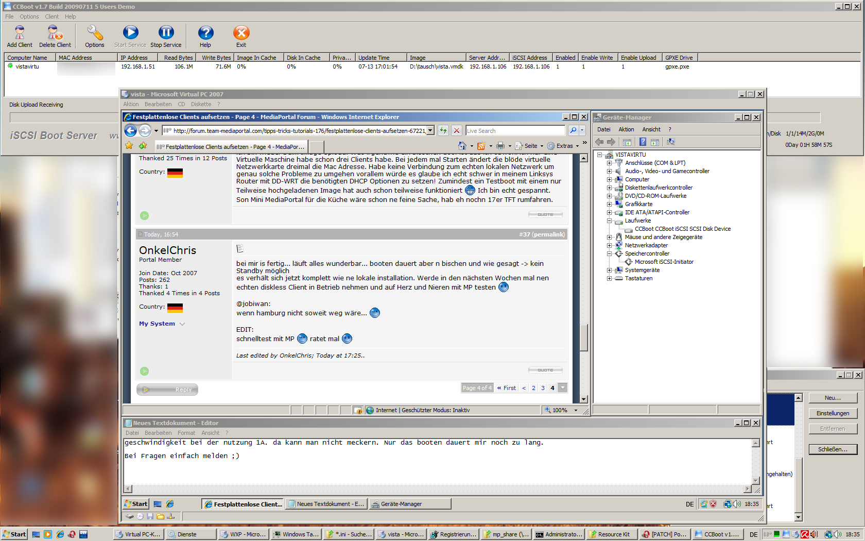This screenshot has height=541, width=865.
Task: Open the Ansicht menu in Geräte-Manager
Action: point(651,129)
